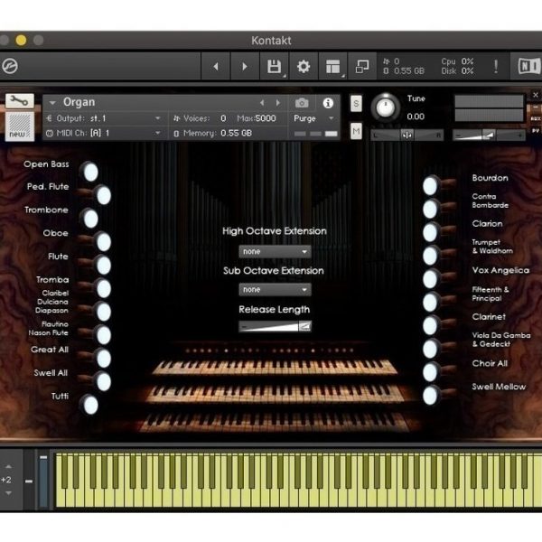Click the Max voices value 5000
The height and width of the screenshot is (542, 542).
pos(266,118)
